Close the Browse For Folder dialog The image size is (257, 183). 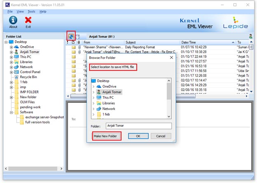click(x=171, y=58)
